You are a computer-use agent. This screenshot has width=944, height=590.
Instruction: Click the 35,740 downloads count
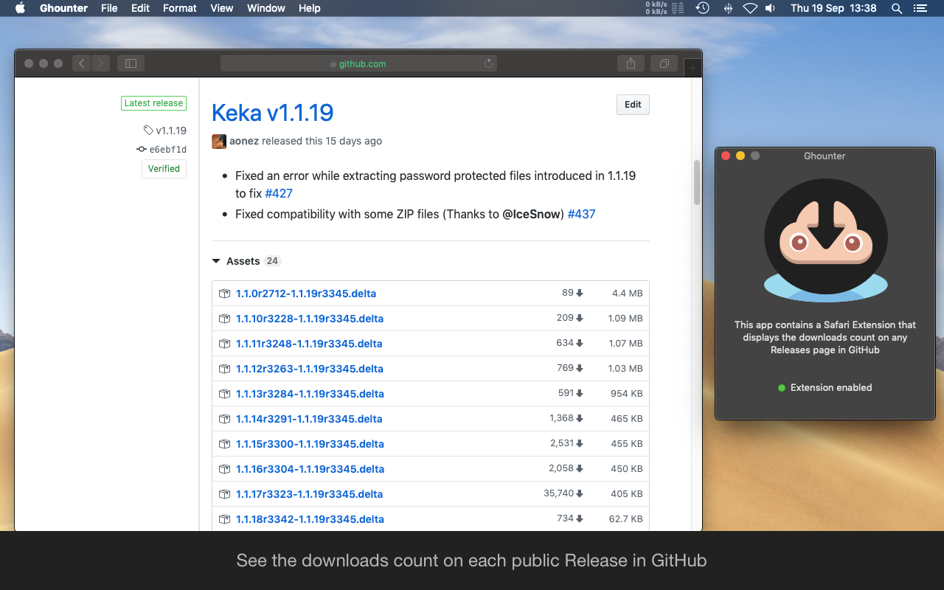[563, 493]
